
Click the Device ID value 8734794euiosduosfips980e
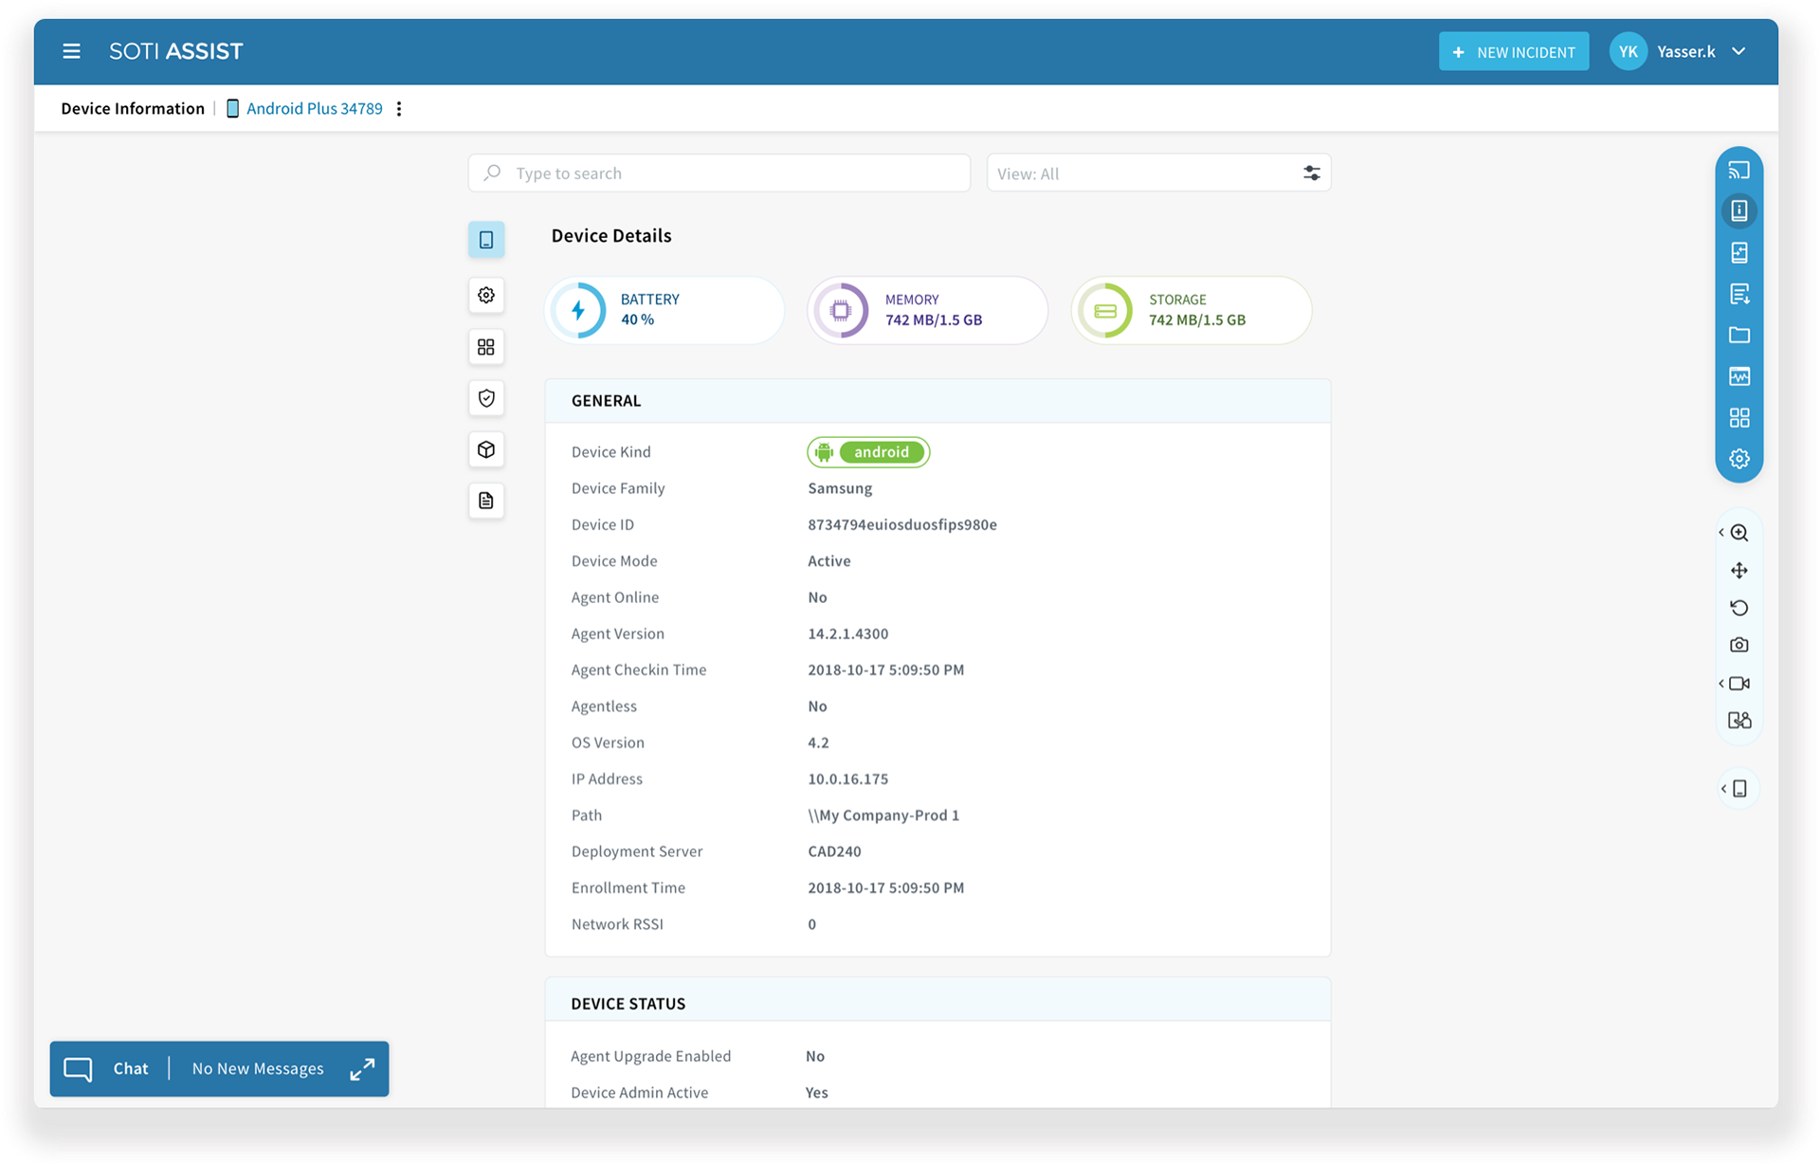(x=902, y=524)
